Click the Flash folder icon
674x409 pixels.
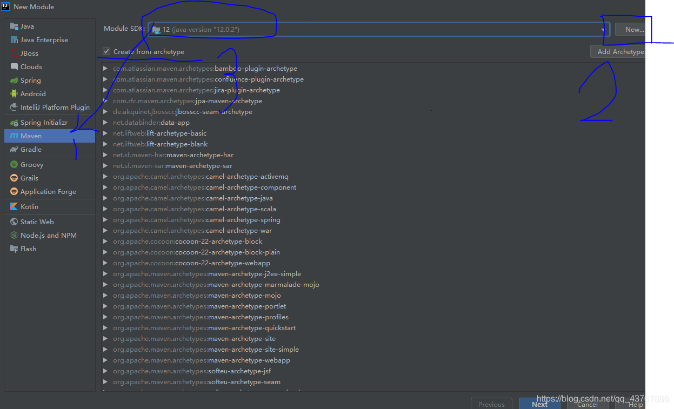coord(14,249)
